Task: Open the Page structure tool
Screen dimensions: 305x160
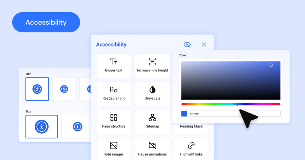Action: pos(113,122)
